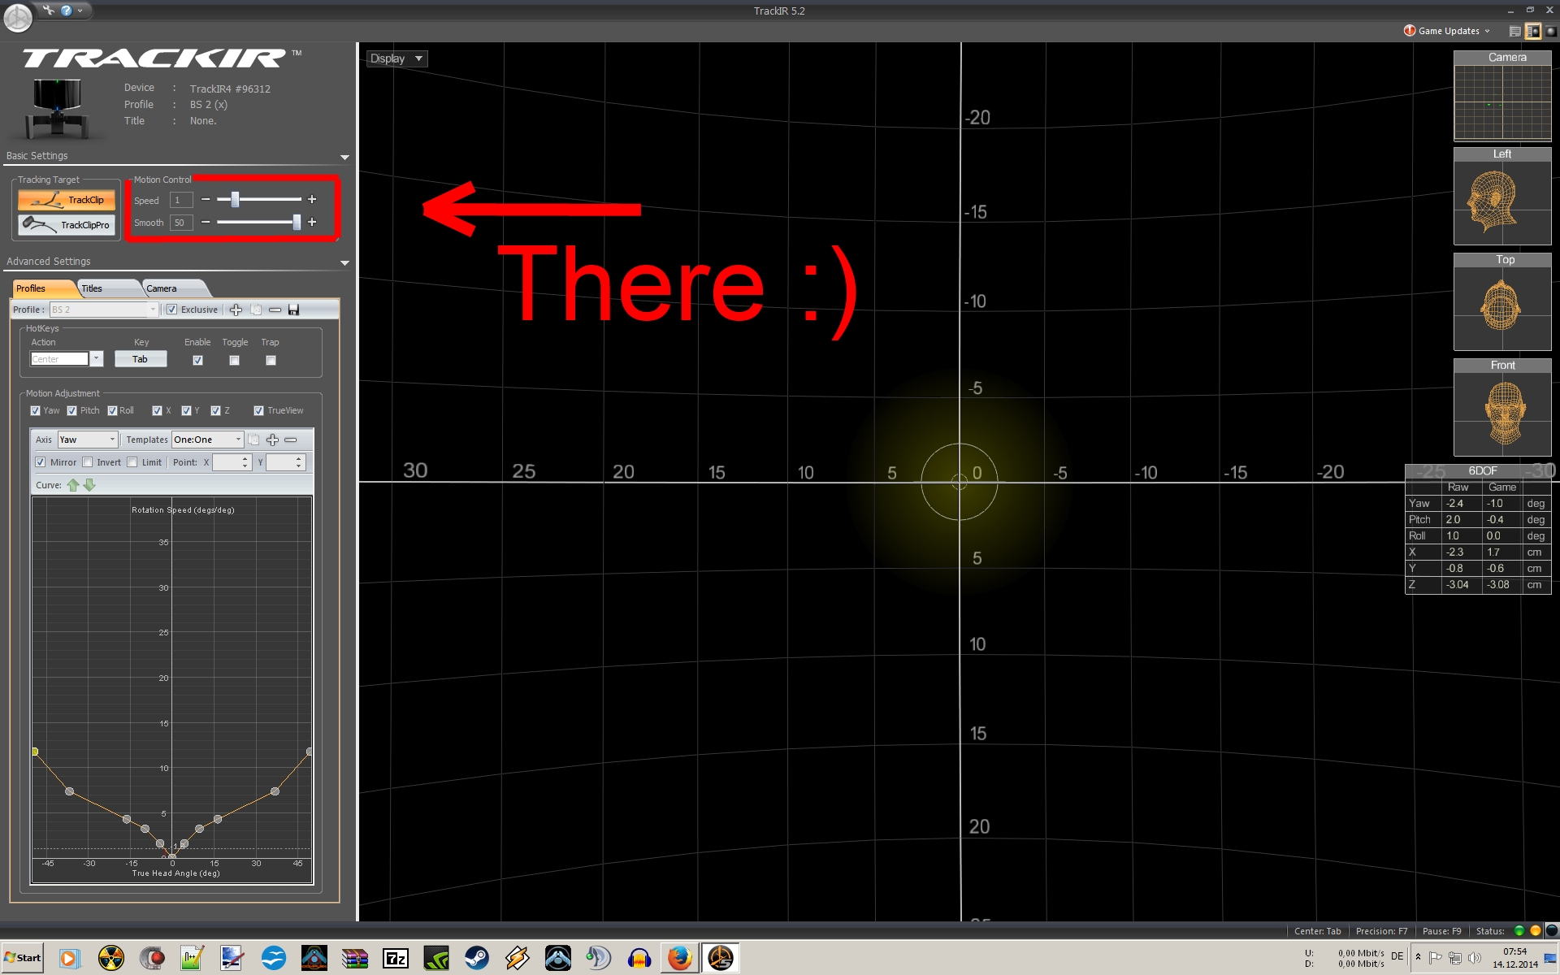
Task: Decrease Speed with the minus button
Action: coord(206,199)
